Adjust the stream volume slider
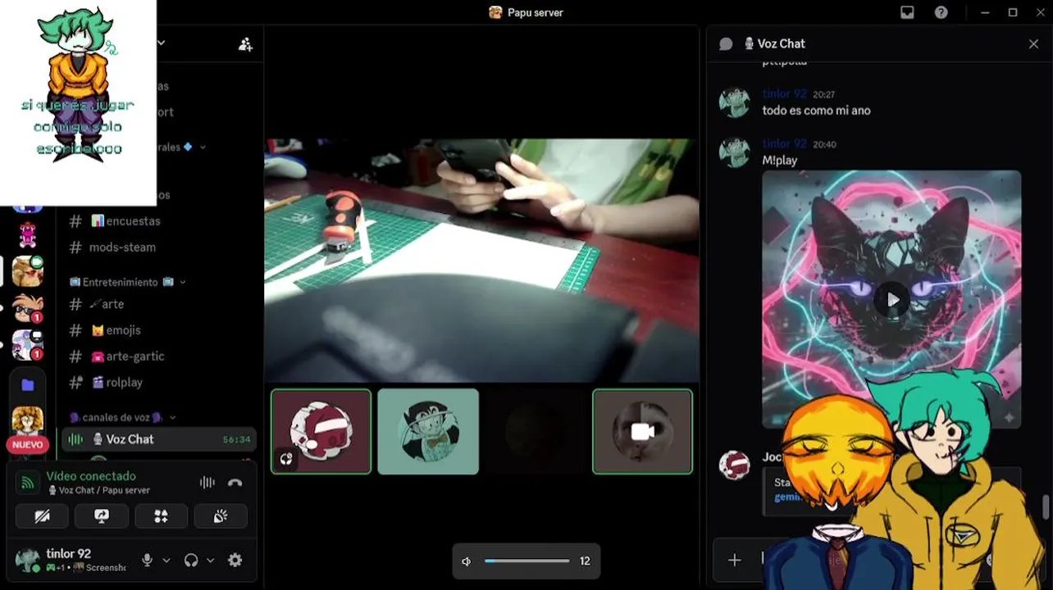Screen dimensions: 1053x590 (x=526, y=561)
